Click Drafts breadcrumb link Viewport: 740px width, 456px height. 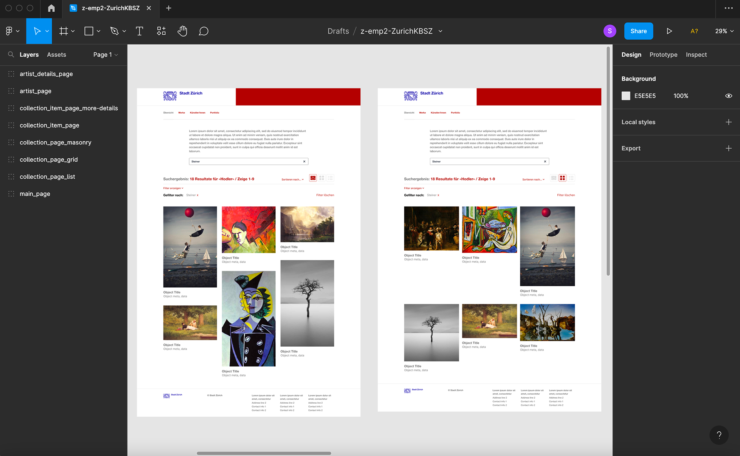(338, 31)
